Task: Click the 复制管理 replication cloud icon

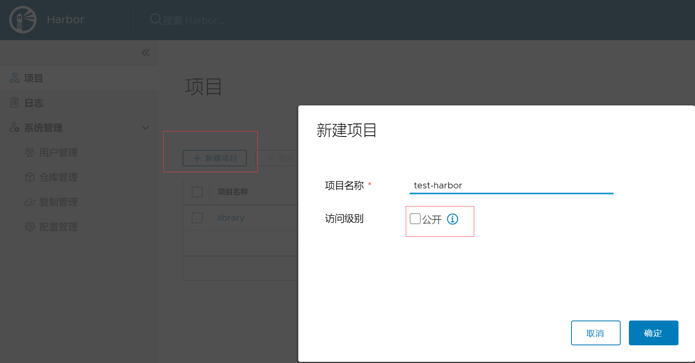Action: [30, 202]
